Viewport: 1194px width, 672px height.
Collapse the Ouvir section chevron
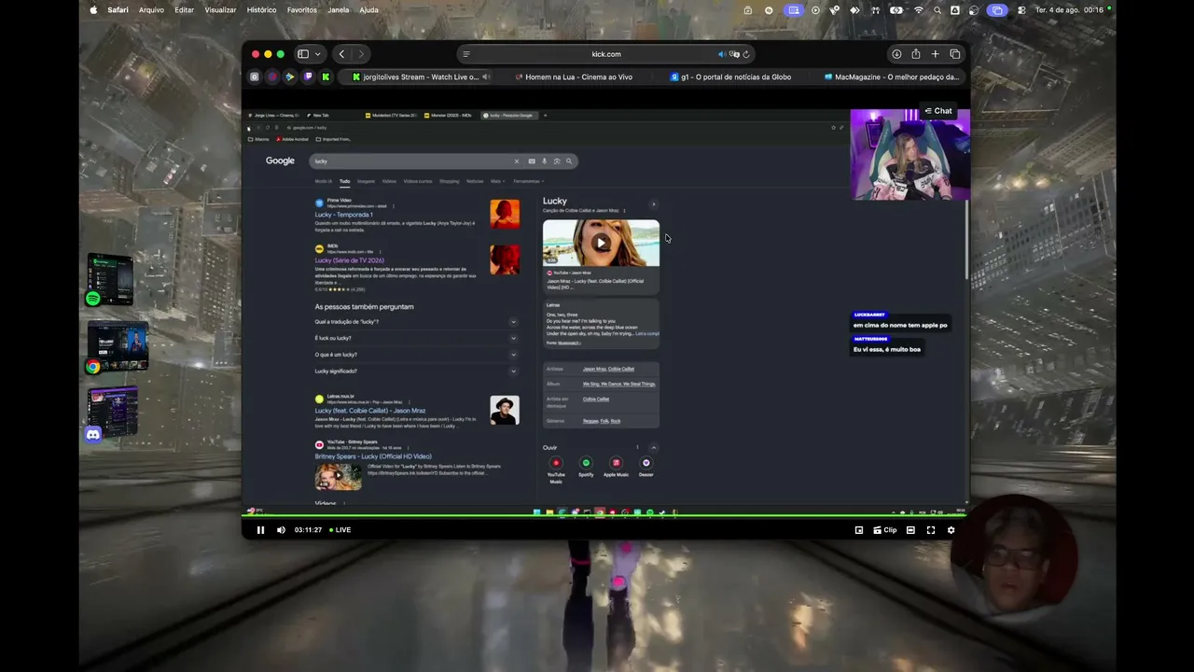[654, 448]
